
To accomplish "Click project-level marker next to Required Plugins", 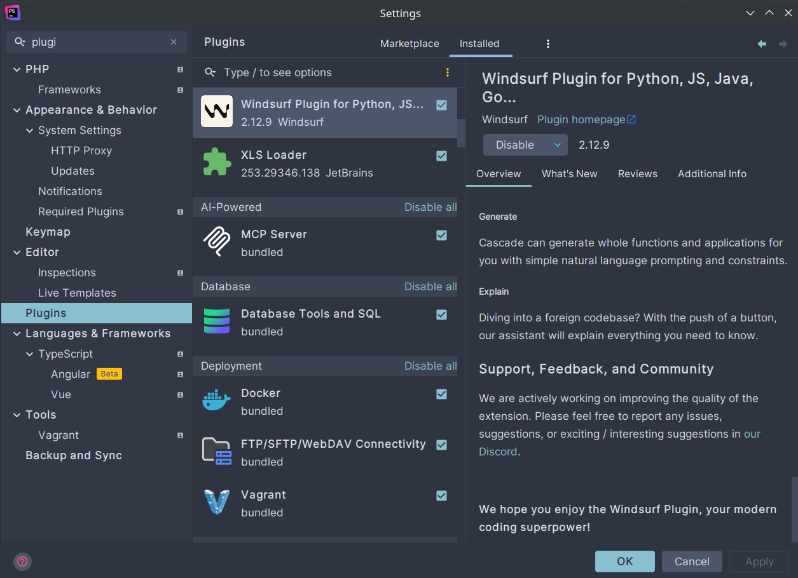I will tap(181, 212).
